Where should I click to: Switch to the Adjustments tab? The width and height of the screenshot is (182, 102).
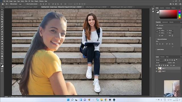tap(165, 22)
